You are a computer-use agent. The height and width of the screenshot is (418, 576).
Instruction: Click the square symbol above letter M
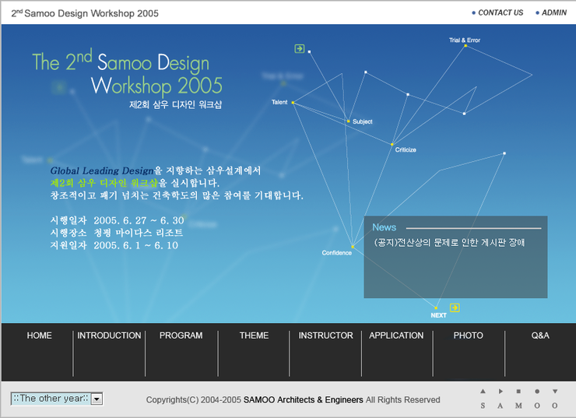(518, 392)
